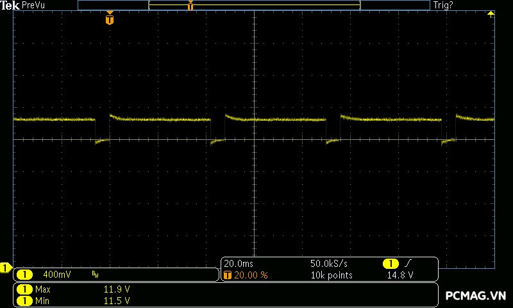Click the PreVu acquisition status label

pyautogui.click(x=33, y=4)
